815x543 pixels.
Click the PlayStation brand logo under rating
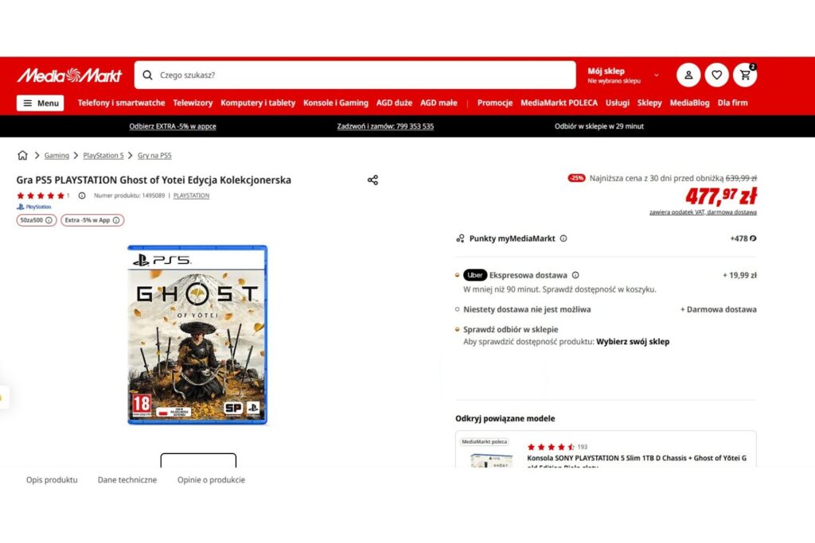[x=33, y=207]
